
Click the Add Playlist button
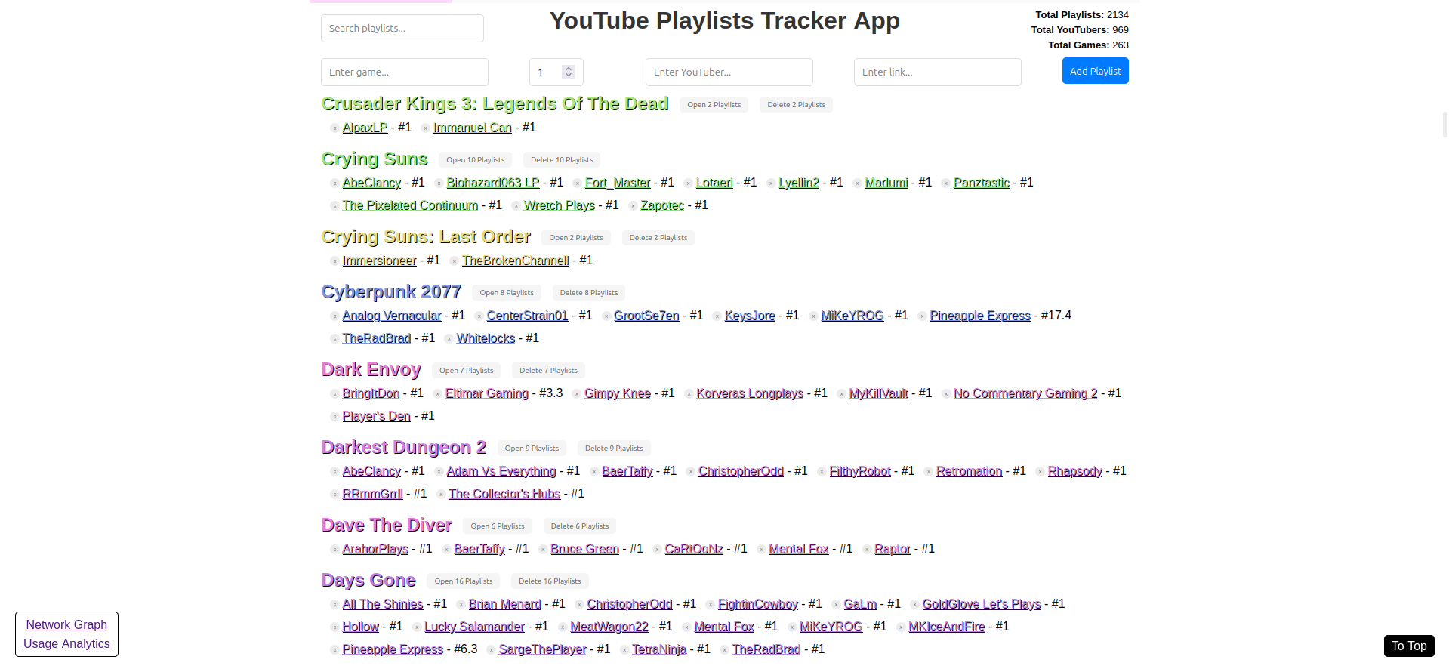1095,70
